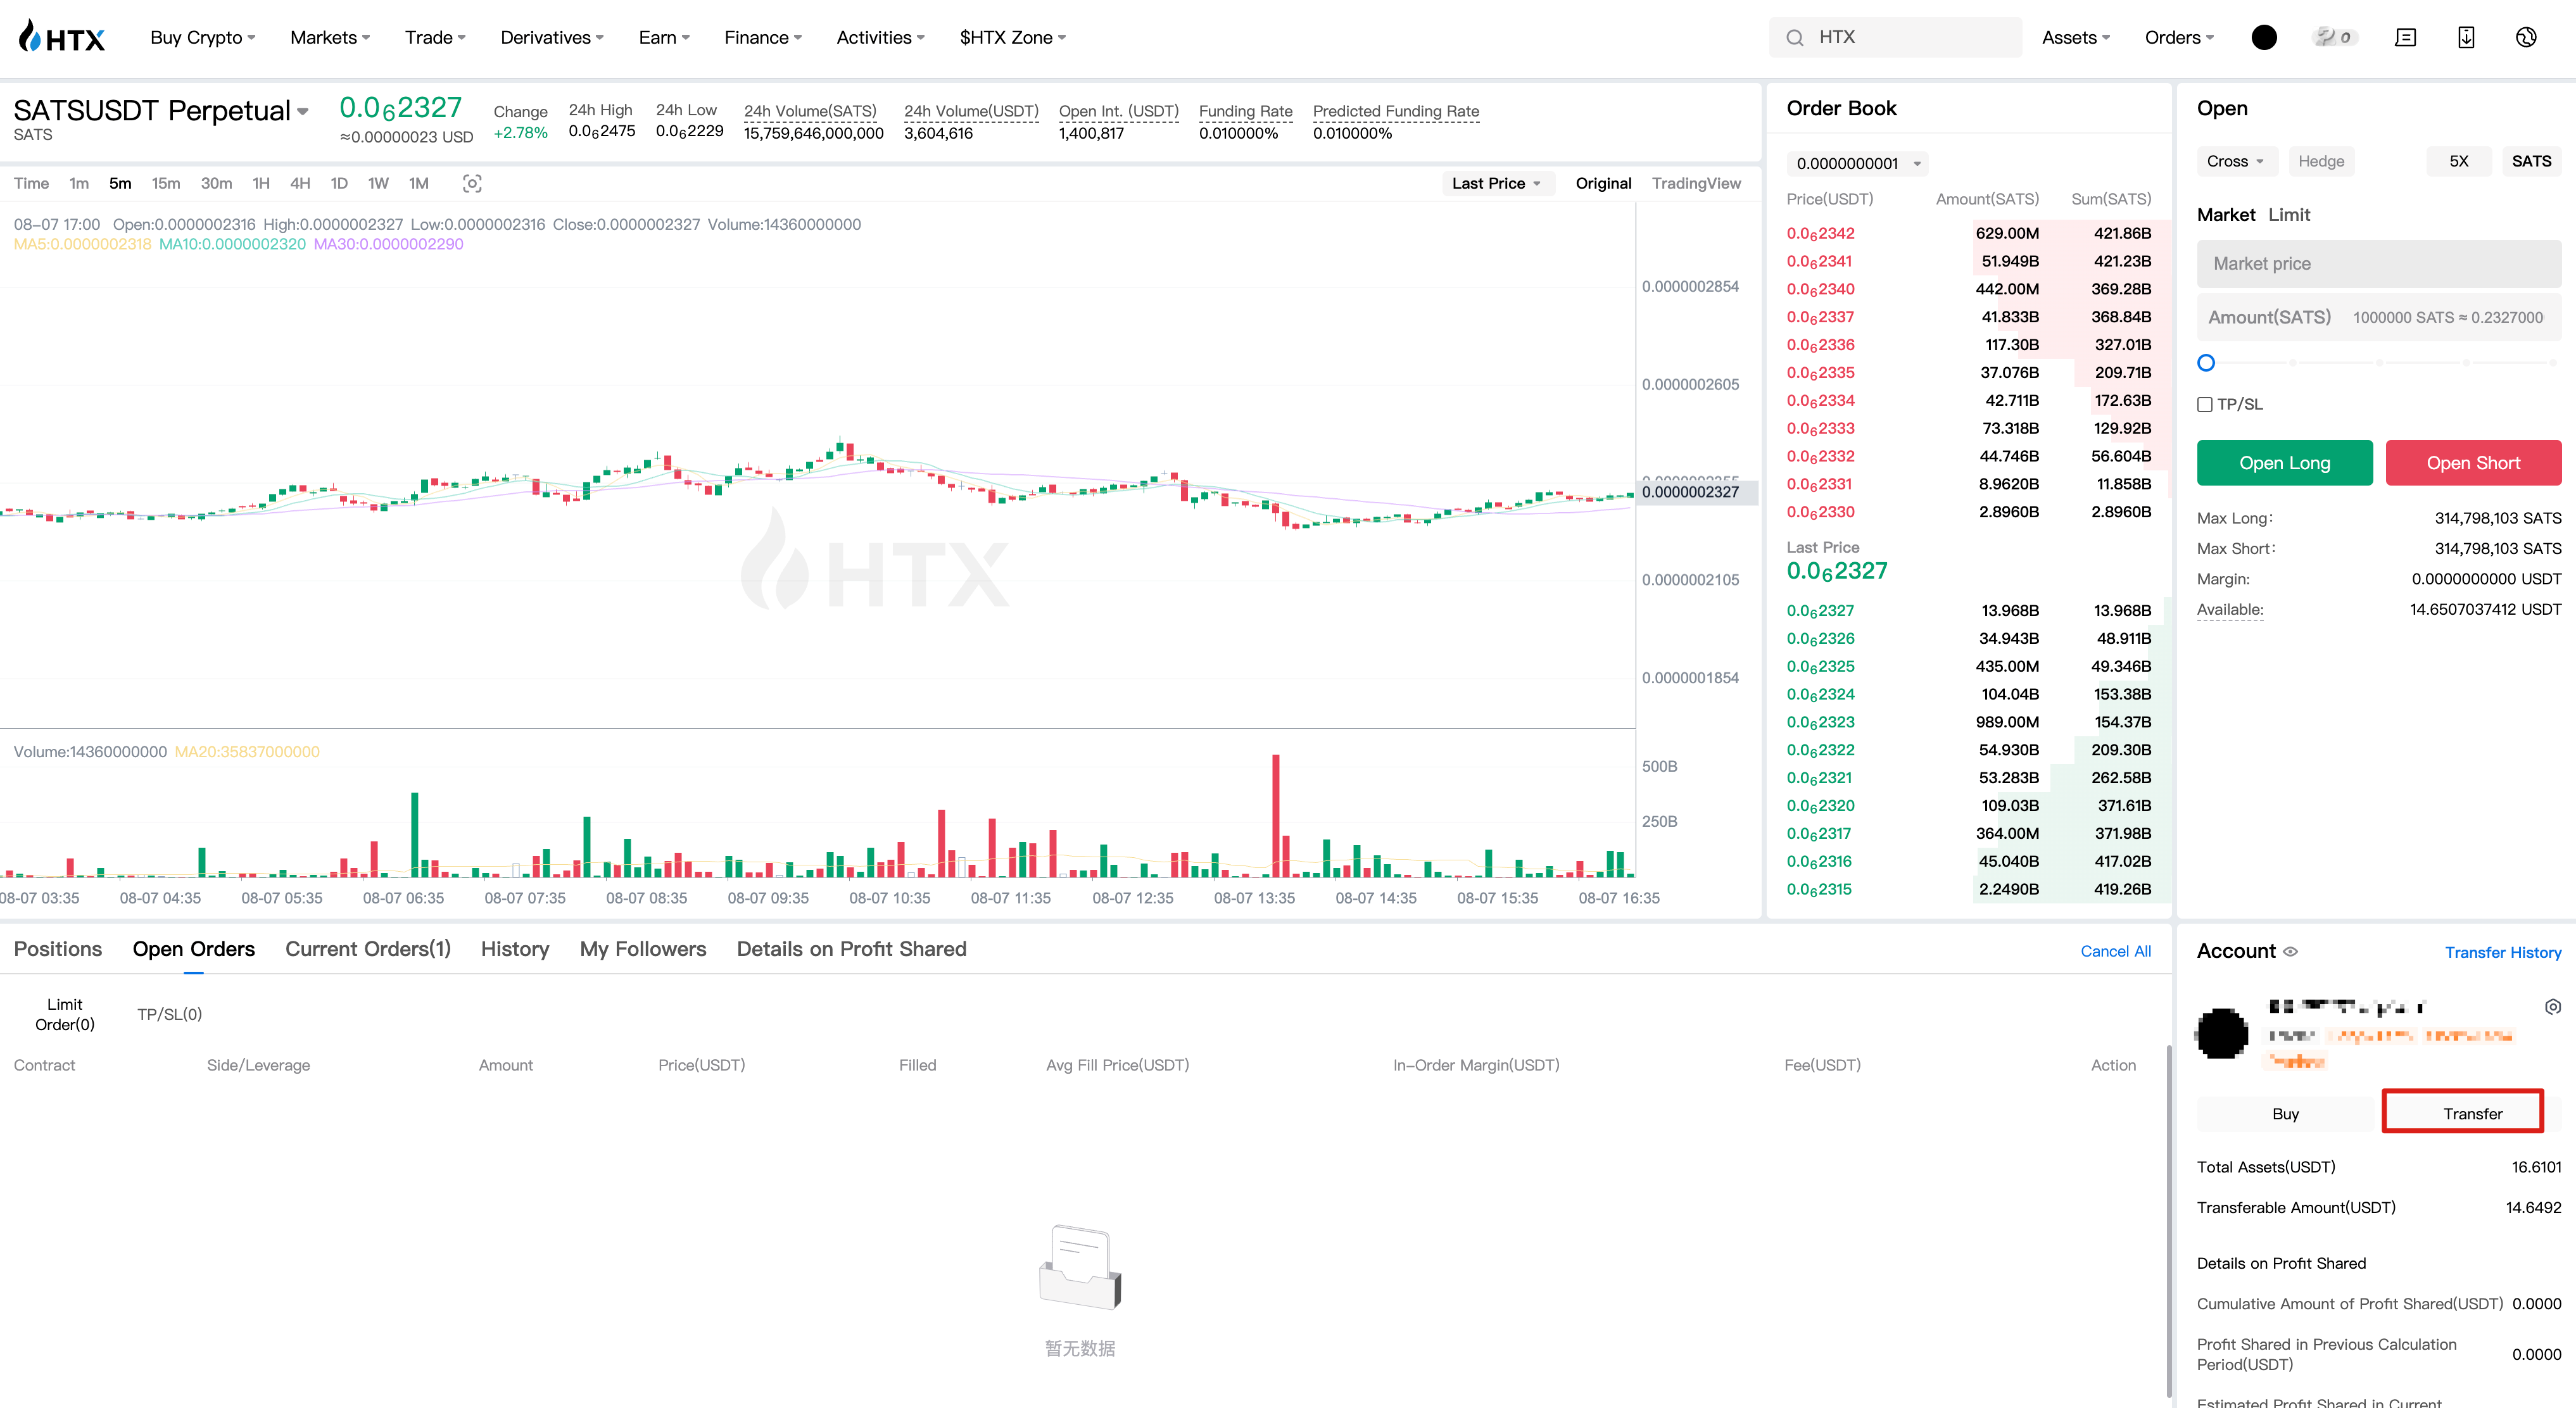The width and height of the screenshot is (2576, 1408).
Task: Open Account settings gear icon
Action: [2553, 1007]
